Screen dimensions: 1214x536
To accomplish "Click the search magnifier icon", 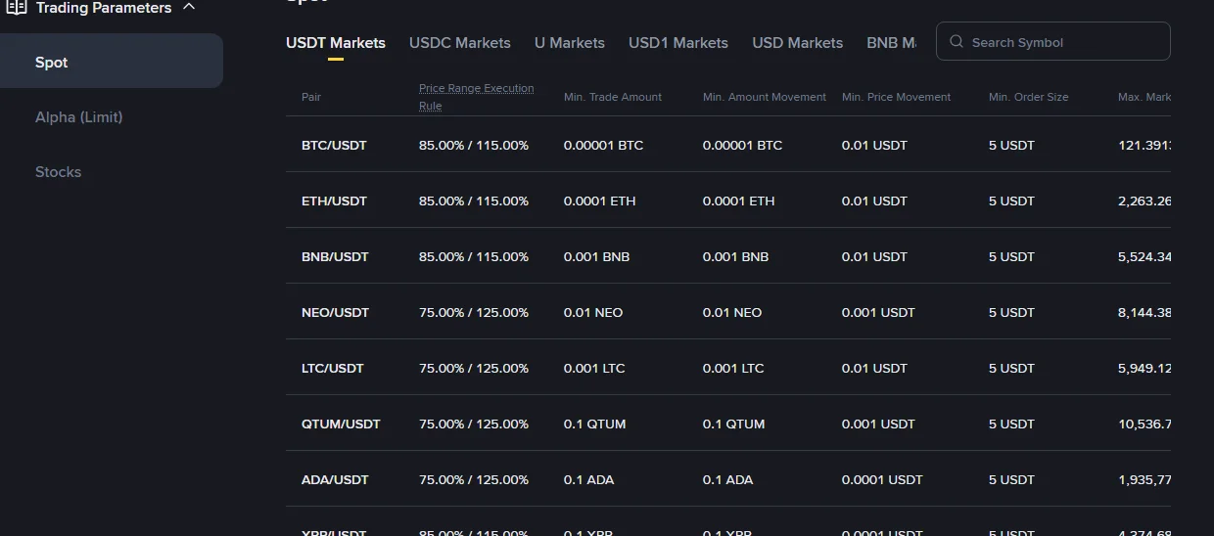I will click(957, 42).
